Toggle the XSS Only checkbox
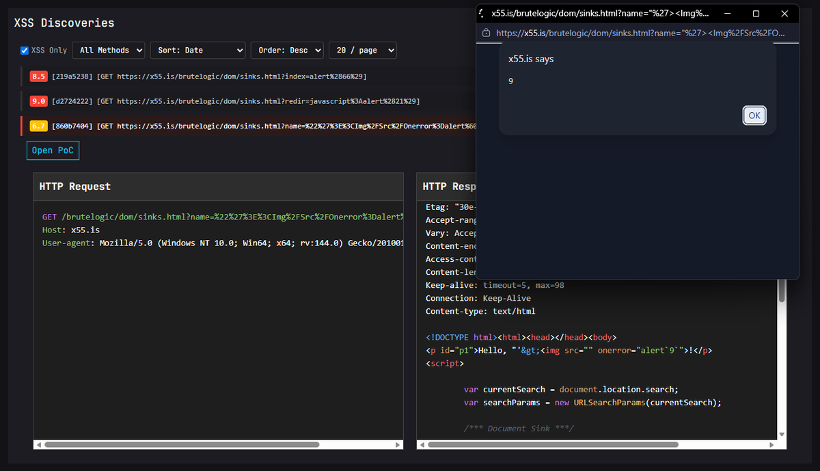Viewport: 820px width, 471px height. (x=25, y=51)
